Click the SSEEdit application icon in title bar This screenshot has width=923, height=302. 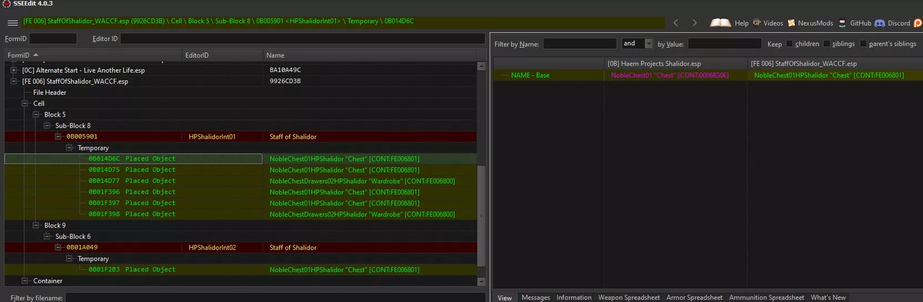click(6, 3)
